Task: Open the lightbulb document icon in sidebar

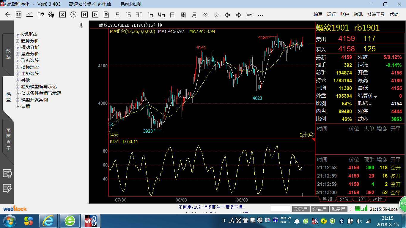Action: (x=7, y=173)
